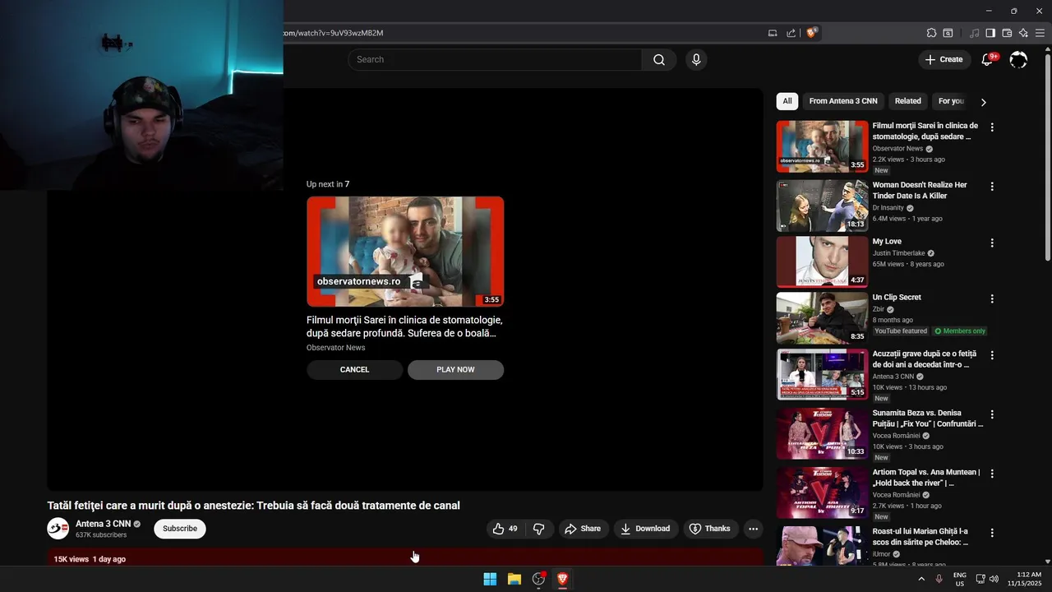
Task: Open the tab search icon in toolbar
Action: click(x=948, y=33)
